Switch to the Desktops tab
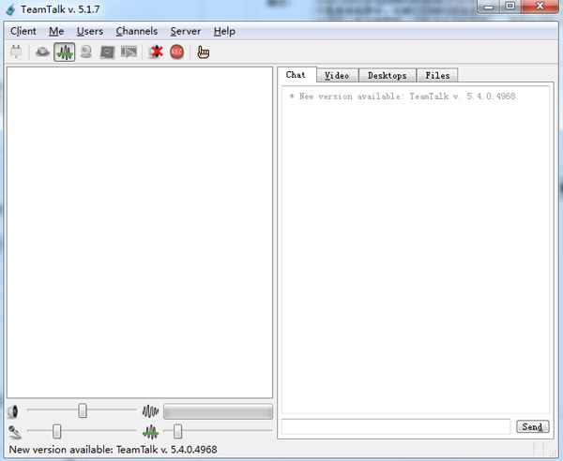Viewport: 563px width, 461px height. point(387,75)
